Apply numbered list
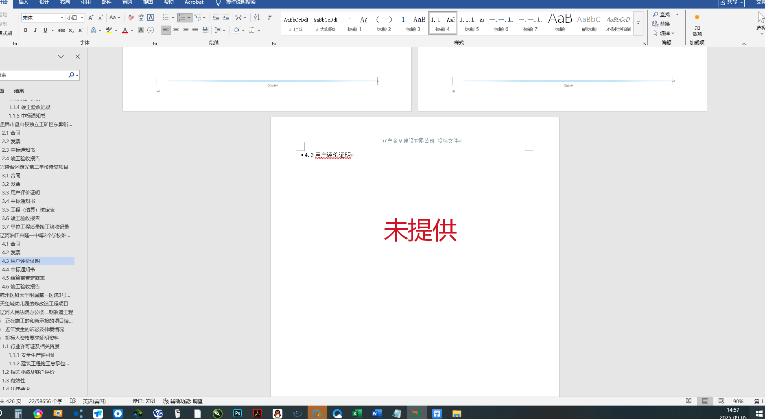This screenshot has height=419, width=765. [x=182, y=17]
